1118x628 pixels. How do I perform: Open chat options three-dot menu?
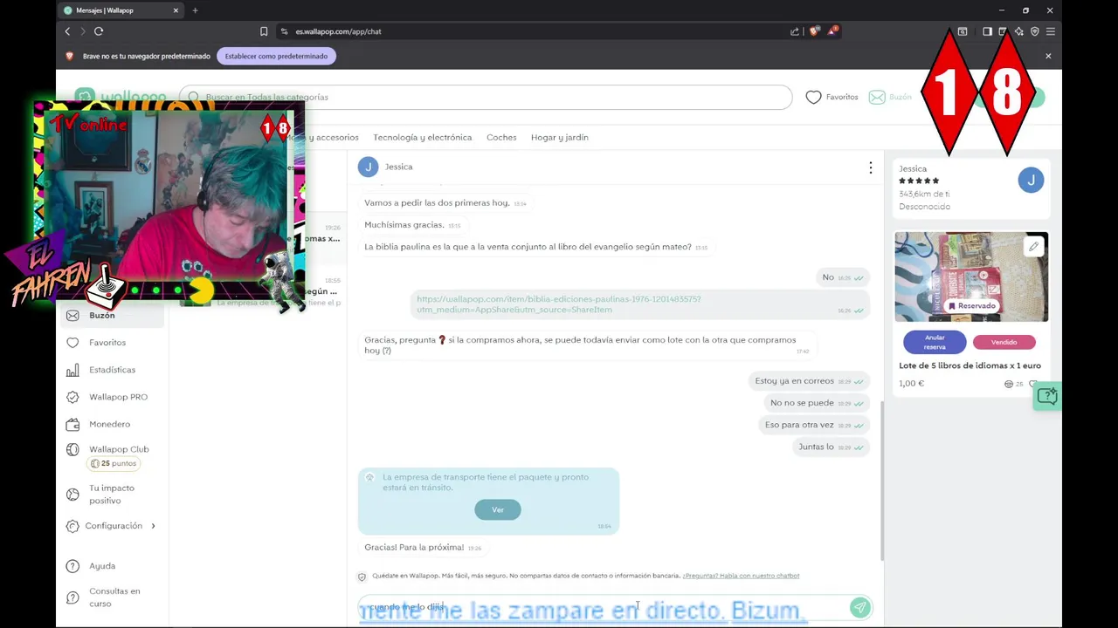pos(870,167)
